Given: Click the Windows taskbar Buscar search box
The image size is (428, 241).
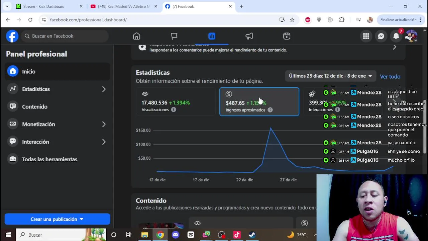Looking at the screenshot, I should tap(61, 235).
